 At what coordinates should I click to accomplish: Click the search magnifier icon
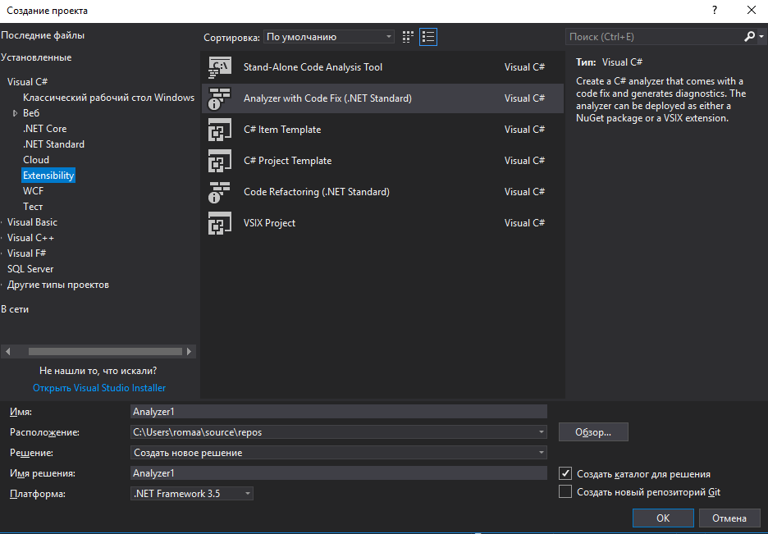click(x=749, y=37)
